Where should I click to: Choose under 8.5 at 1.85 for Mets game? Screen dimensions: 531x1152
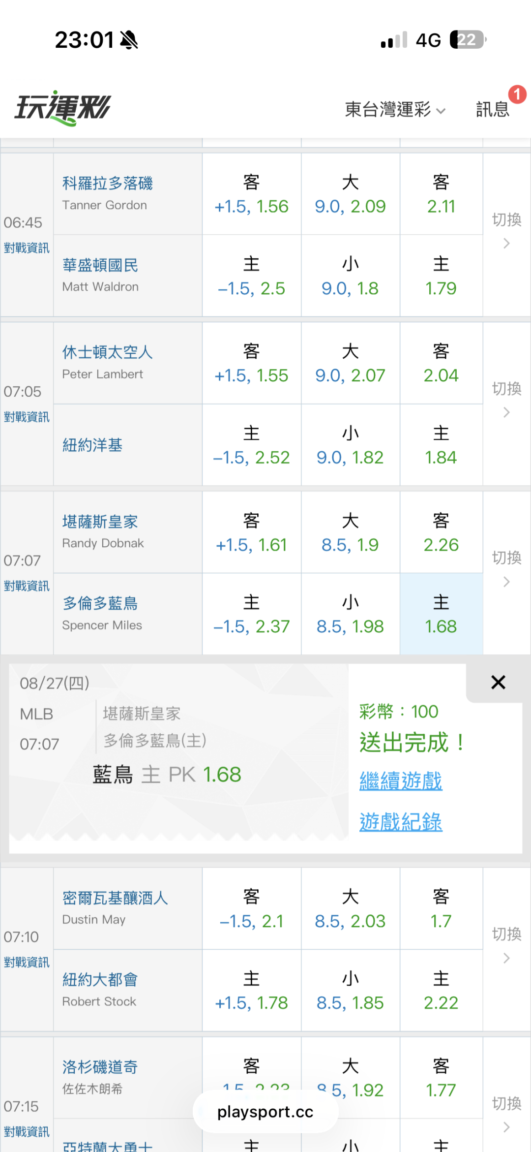click(350, 991)
